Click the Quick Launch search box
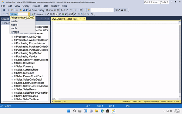Screen dimensions: 182x114 pyautogui.click(x=156, y=2)
